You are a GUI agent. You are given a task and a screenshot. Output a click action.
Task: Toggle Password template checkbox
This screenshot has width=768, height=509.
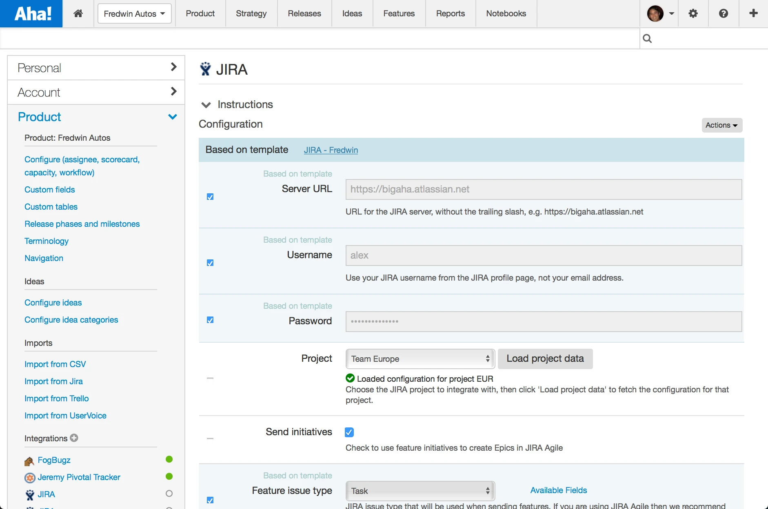point(210,320)
